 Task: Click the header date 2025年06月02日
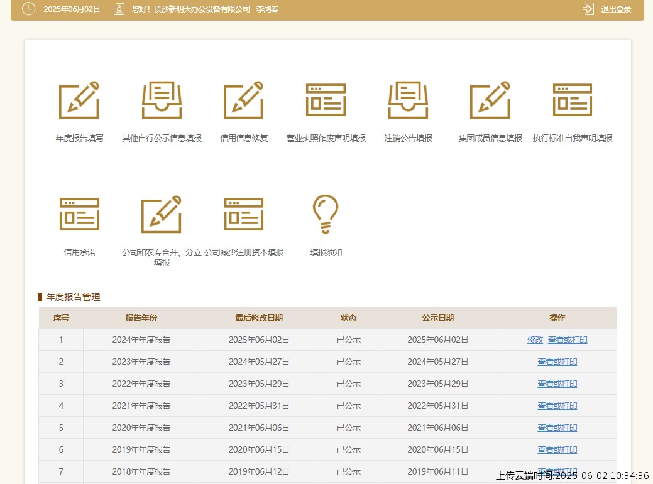[x=72, y=9]
